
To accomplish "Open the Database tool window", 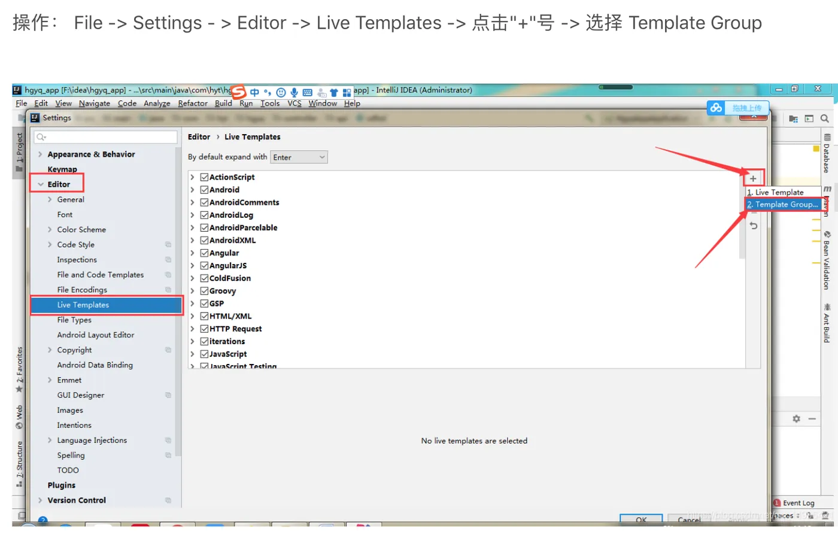I will (827, 153).
